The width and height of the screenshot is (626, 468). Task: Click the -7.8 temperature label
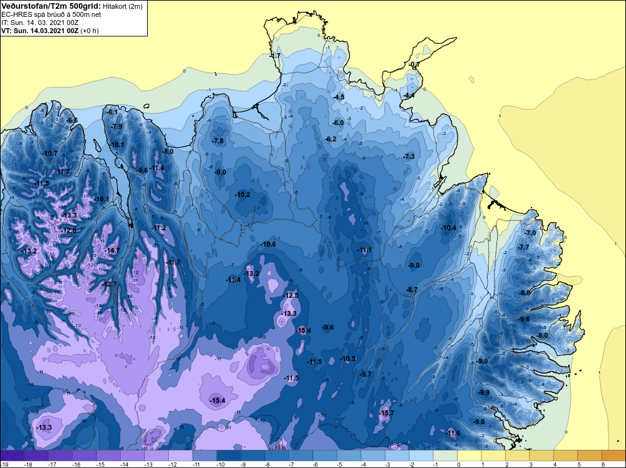point(218,141)
